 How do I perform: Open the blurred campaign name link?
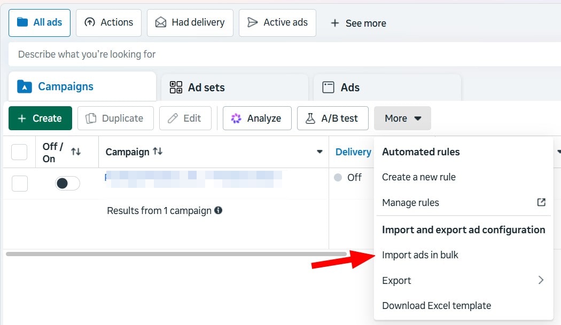pyautogui.click(x=193, y=179)
